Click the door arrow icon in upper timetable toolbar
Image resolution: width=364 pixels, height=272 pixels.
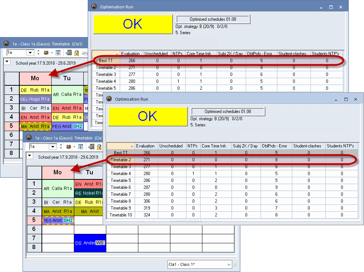coord(69,53)
